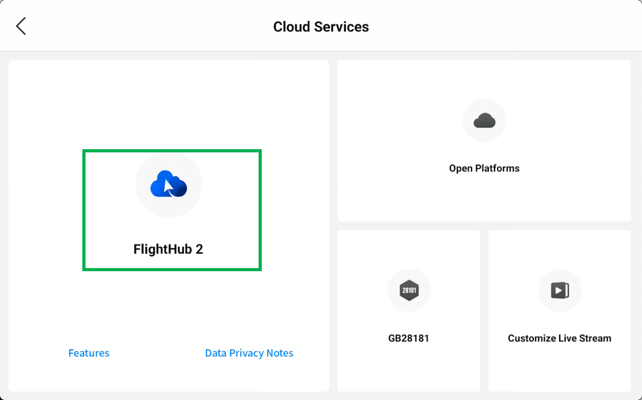Open the Features link
Screen dimensions: 642x400
tap(89, 353)
